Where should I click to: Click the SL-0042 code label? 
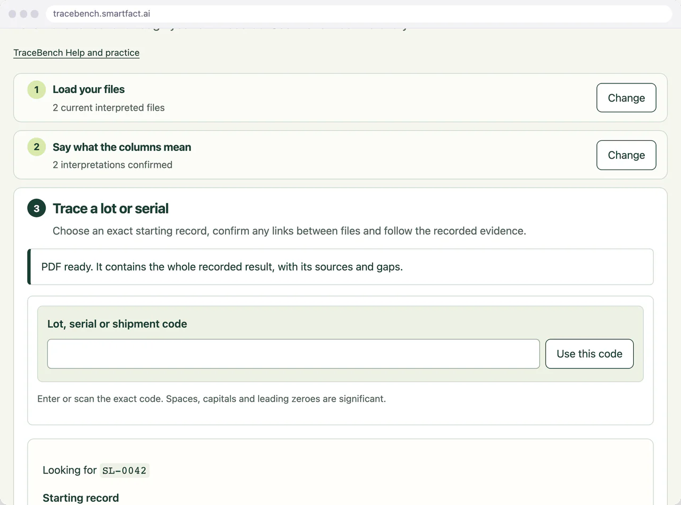click(124, 470)
